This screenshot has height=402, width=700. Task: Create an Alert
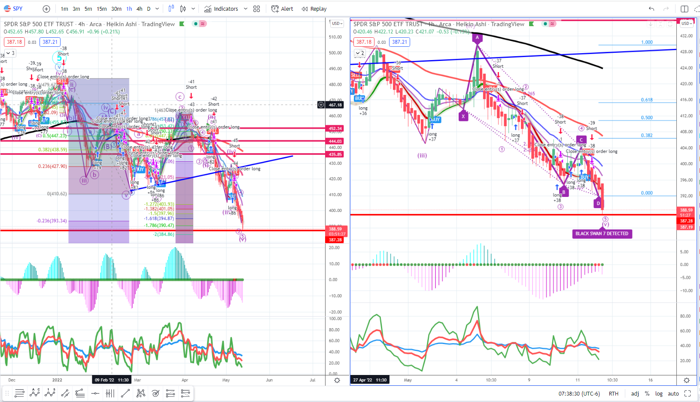[282, 9]
